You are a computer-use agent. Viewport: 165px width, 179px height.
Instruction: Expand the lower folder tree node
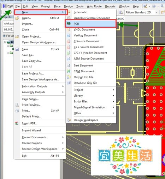tap(8, 53)
